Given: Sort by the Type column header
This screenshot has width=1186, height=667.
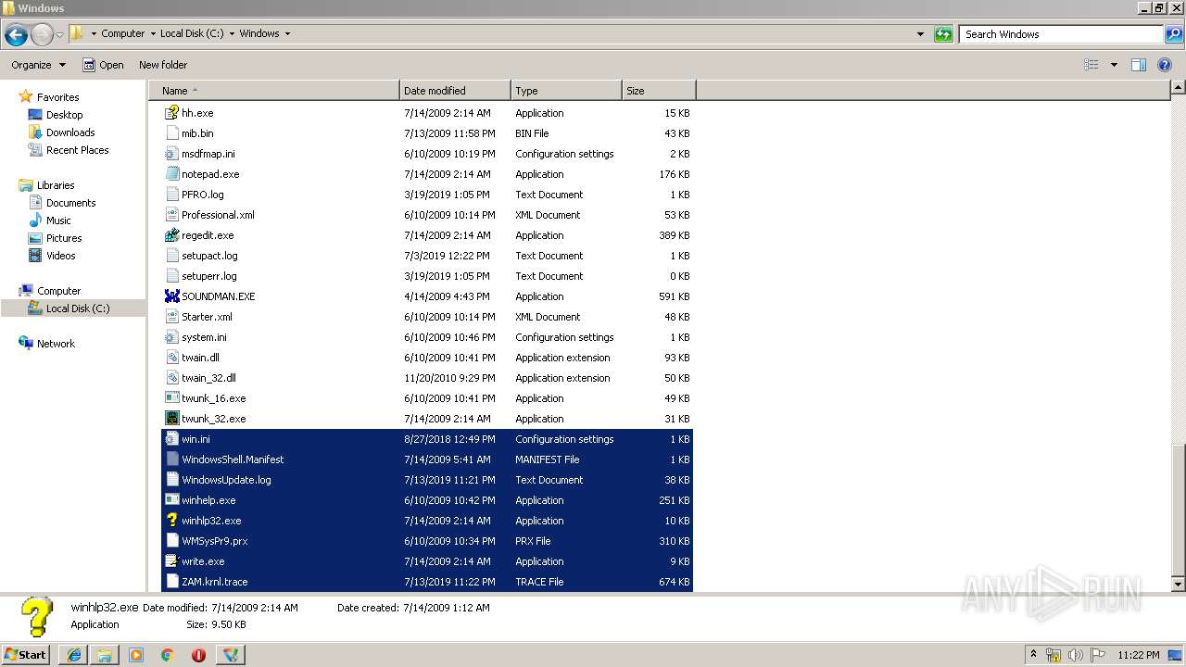Looking at the screenshot, I should coord(566,91).
